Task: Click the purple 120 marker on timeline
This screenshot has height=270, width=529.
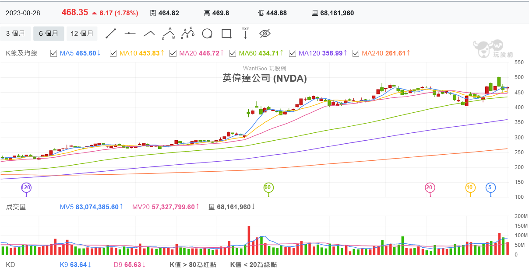Action: click(26, 188)
